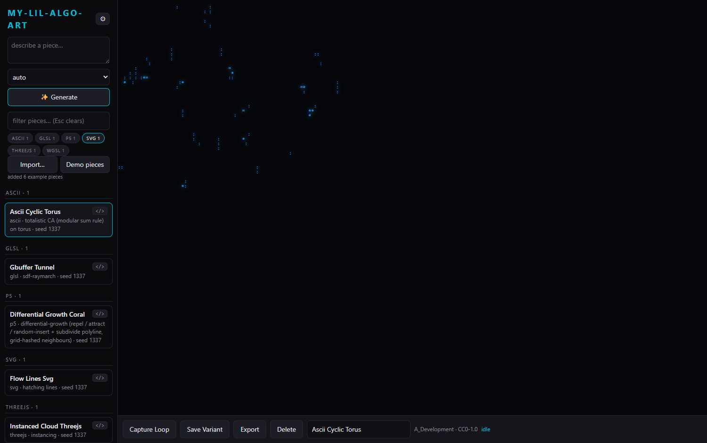707x443 pixels.
Task: Toggle the ASCII filter chip
Action: pos(20,138)
